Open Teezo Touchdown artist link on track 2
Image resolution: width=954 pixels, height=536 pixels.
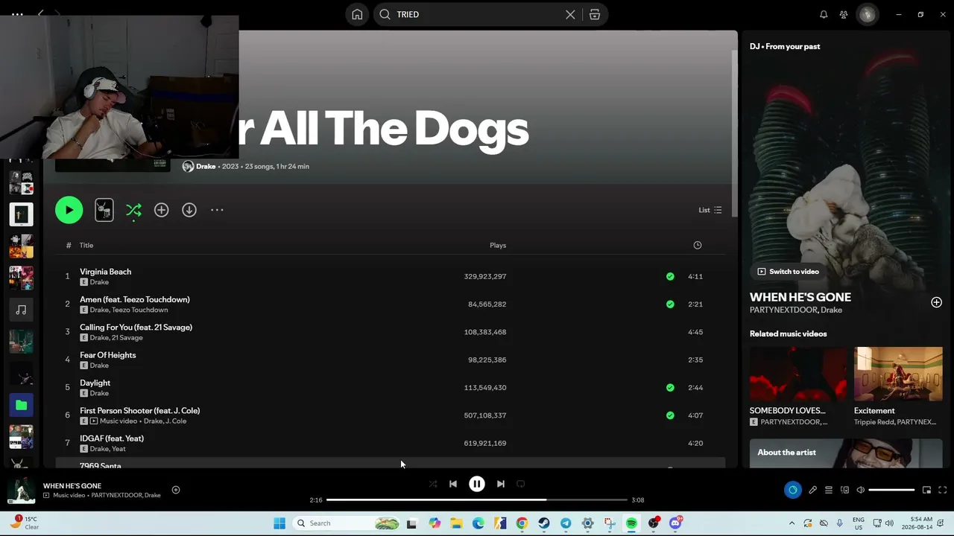click(x=139, y=310)
